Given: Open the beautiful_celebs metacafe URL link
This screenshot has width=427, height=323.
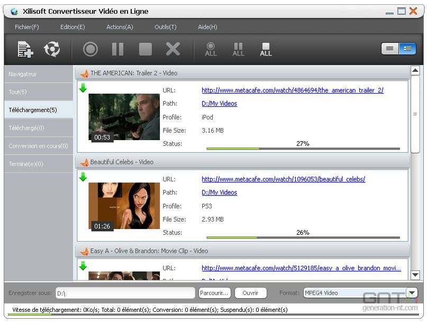Looking at the screenshot, I should (x=283, y=179).
